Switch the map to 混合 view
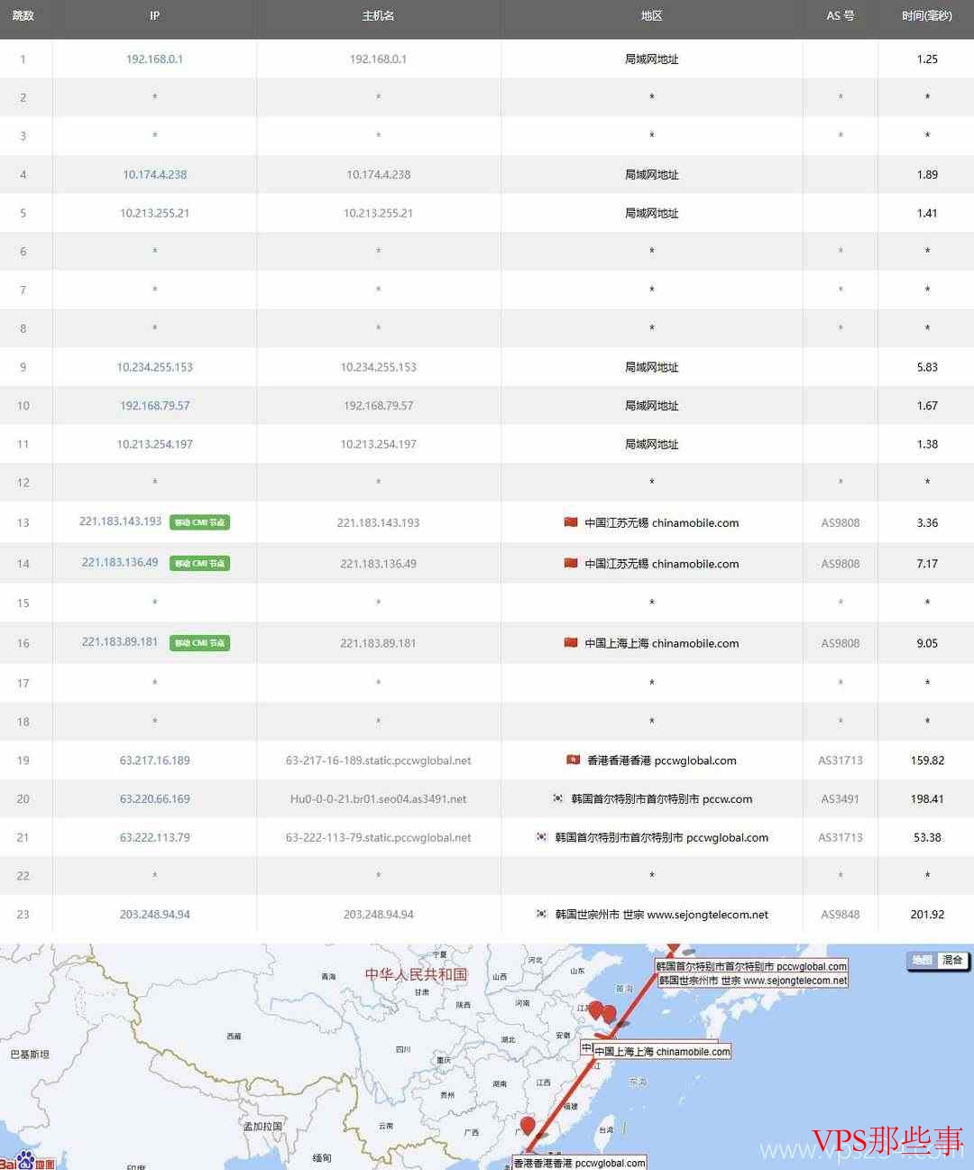The height and width of the screenshot is (1170, 974). (x=952, y=960)
